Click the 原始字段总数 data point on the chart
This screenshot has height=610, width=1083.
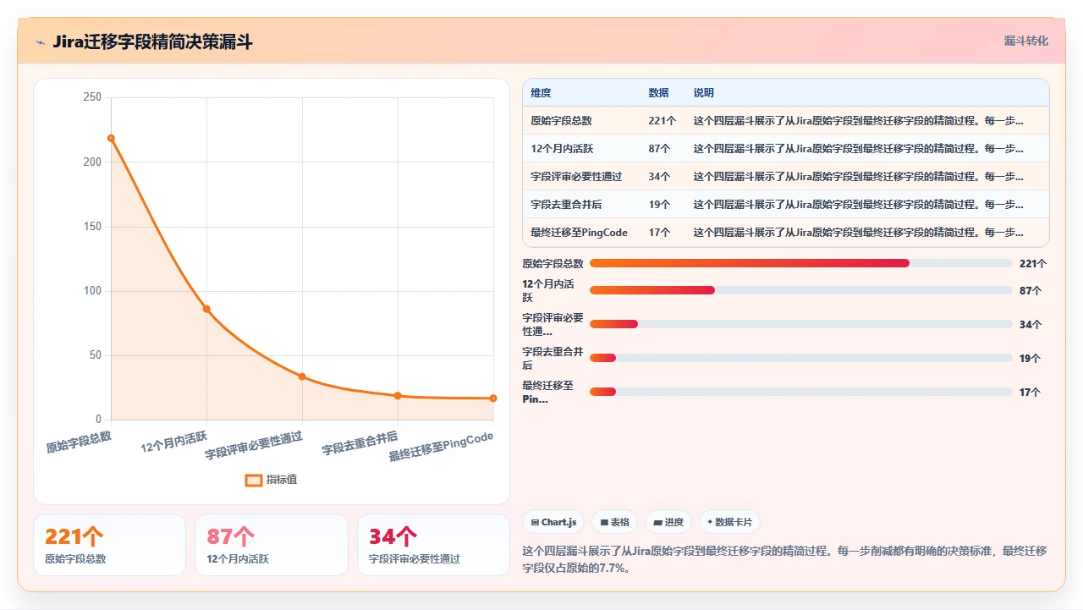(111, 138)
